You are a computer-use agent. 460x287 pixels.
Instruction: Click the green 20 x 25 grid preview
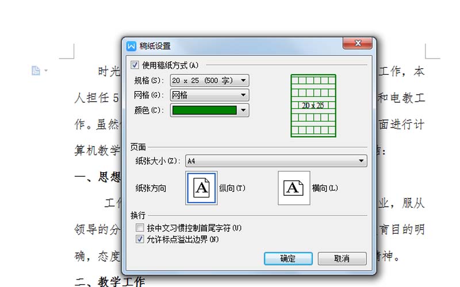313,106
